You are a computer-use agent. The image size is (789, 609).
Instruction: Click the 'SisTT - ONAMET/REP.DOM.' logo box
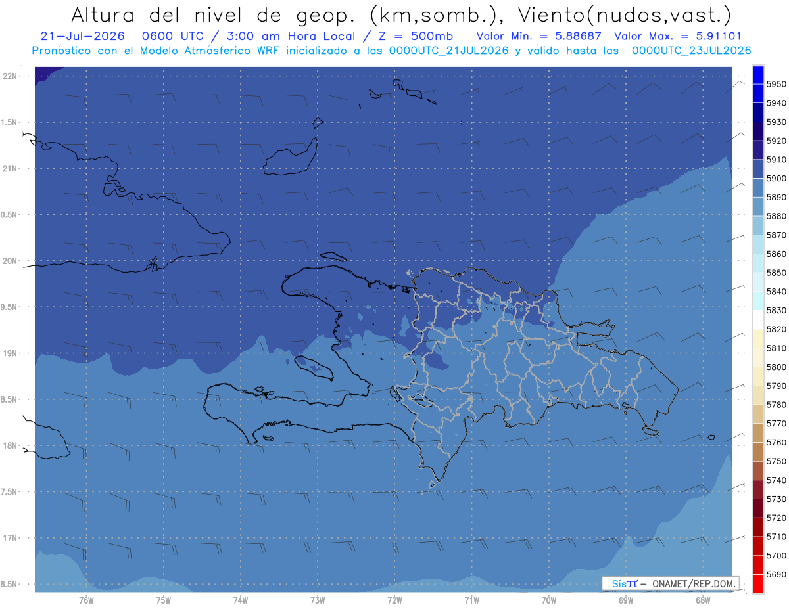click(x=671, y=583)
